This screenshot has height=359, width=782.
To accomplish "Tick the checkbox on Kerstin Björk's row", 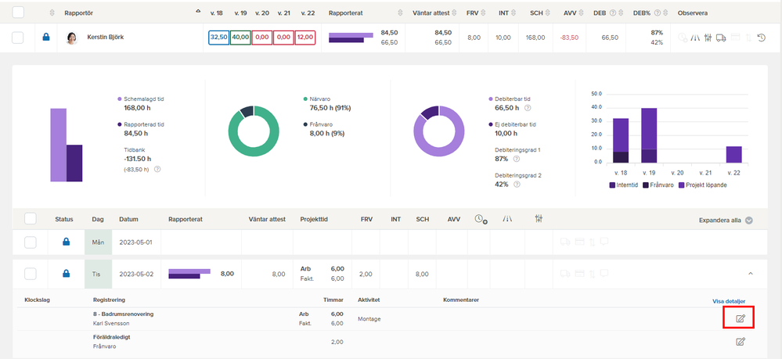I will pyautogui.click(x=17, y=38).
